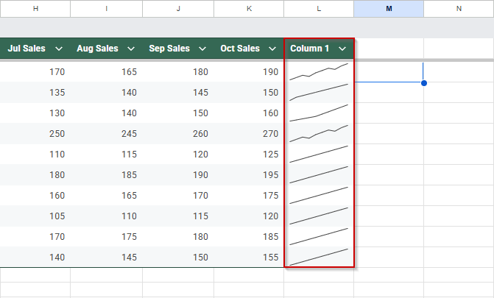Click the Oct Sales header text

point(240,49)
